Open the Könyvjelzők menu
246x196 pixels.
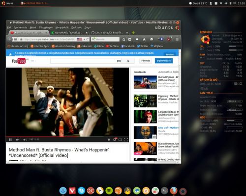tap(62, 27)
